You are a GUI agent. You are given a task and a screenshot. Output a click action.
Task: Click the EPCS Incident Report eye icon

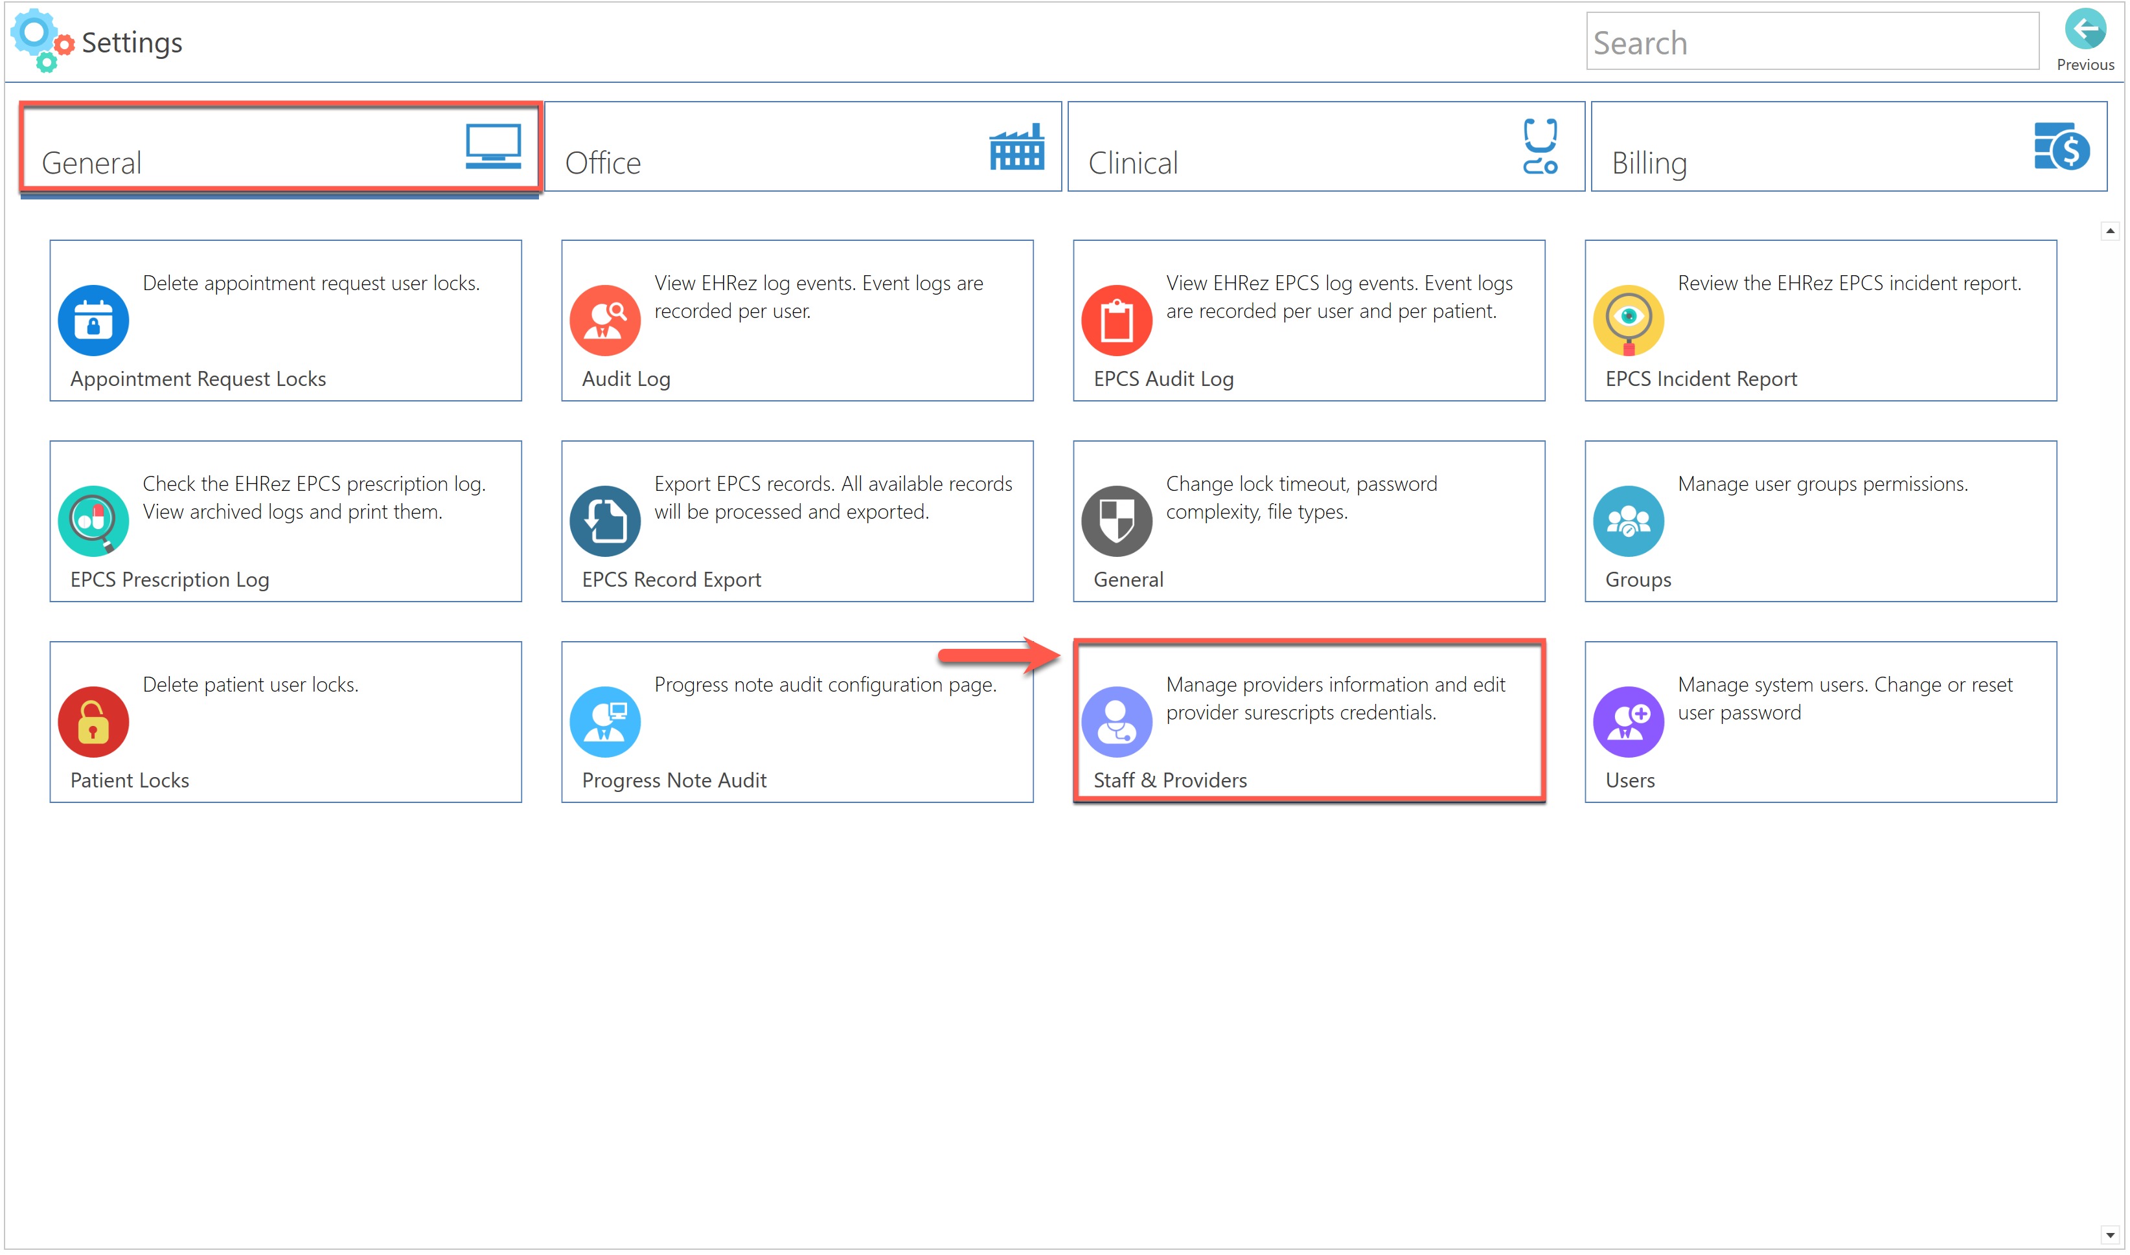point(1629,321)
